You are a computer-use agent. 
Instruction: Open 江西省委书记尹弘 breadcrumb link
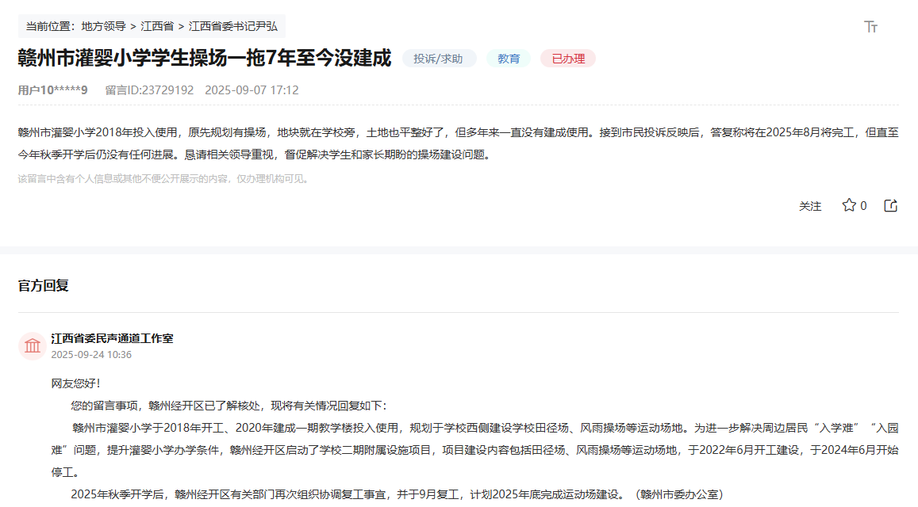pos(233,26)
